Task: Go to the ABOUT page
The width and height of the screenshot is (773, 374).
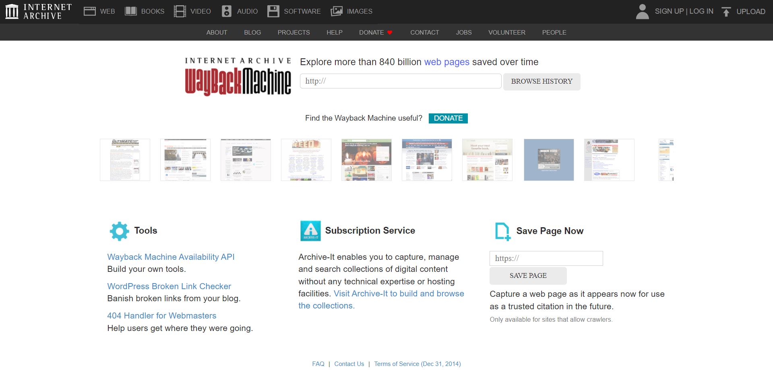Action: point(217,33)
